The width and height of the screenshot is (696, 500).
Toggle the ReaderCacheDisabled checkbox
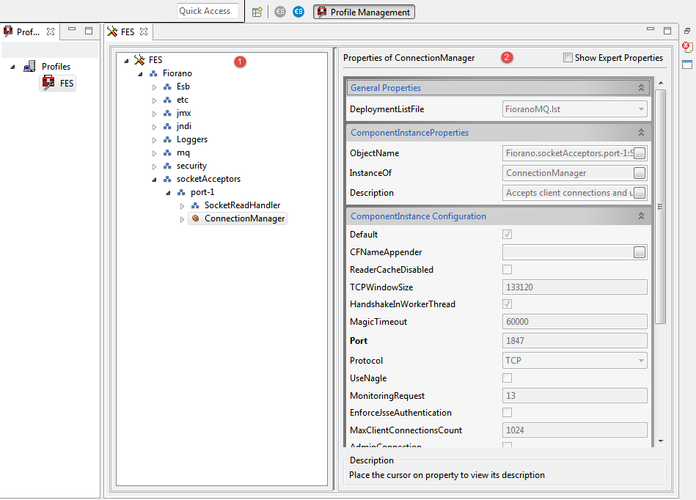coord(507,270)
